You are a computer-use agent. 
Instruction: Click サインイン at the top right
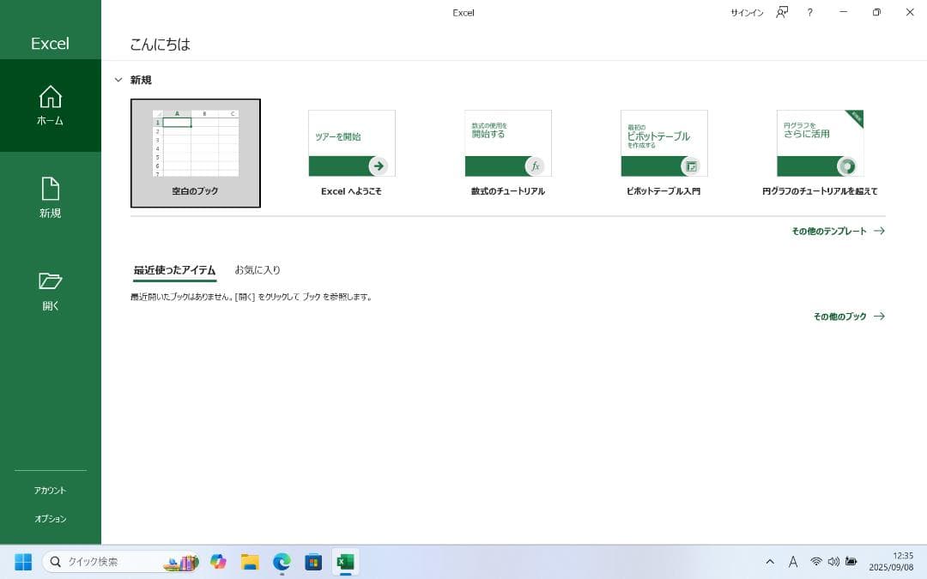click(746, 13)
